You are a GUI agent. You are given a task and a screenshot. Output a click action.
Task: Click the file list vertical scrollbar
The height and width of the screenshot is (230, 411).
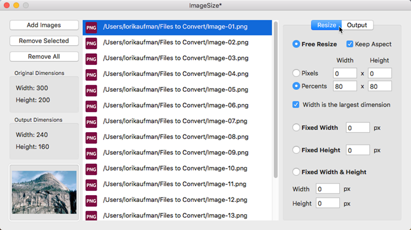275,100
